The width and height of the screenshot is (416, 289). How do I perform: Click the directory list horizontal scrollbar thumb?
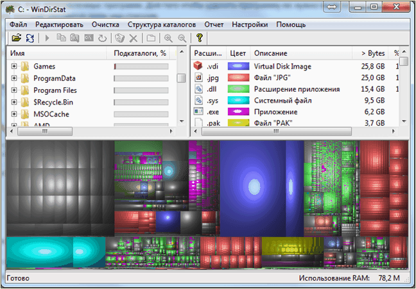click(45, 131)
